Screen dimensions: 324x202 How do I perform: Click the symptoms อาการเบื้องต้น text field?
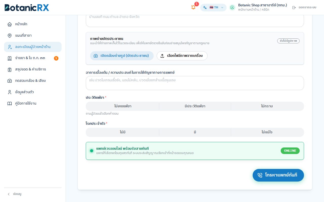click(x=195, y=83)
